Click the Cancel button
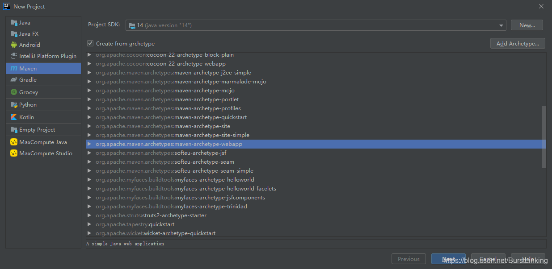Image resolution: width=552 pixels, height=269 pixels. [488, 259]
